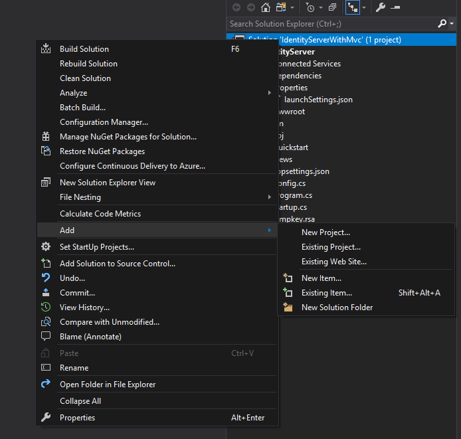The image size is (461, 439).
Task: Click the New Item icon in submenu
Action: click(x=288, y=278)
